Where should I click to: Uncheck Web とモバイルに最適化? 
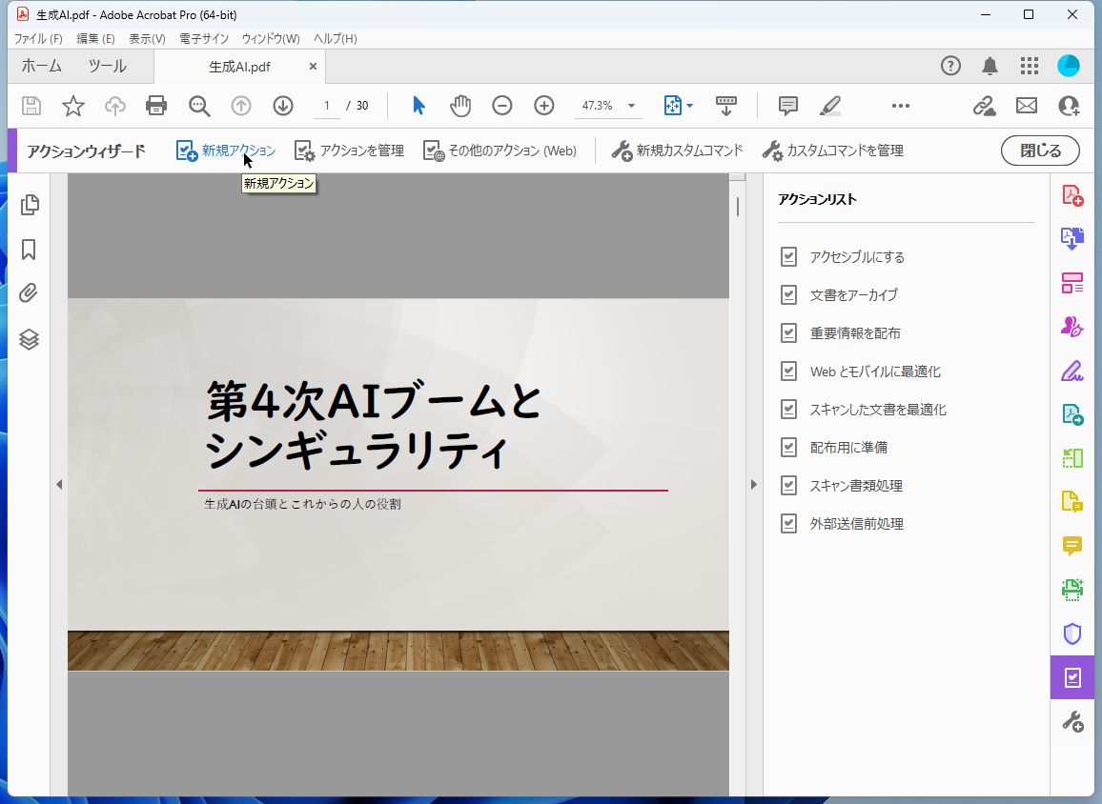[789, 371]
